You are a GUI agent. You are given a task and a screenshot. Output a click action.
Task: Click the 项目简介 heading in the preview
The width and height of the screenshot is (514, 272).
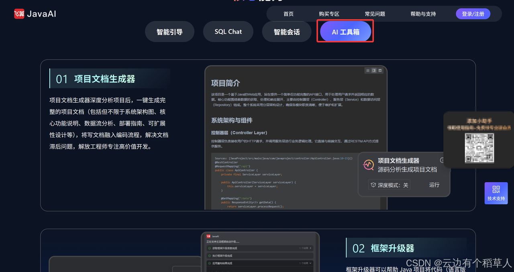pyautogui.click(x=226, y=83)
